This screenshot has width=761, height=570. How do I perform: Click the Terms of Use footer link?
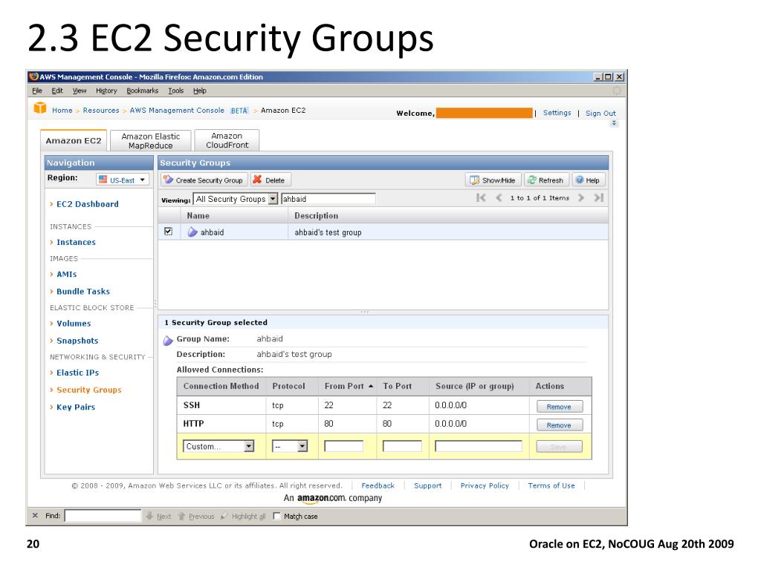pos(551,485)
